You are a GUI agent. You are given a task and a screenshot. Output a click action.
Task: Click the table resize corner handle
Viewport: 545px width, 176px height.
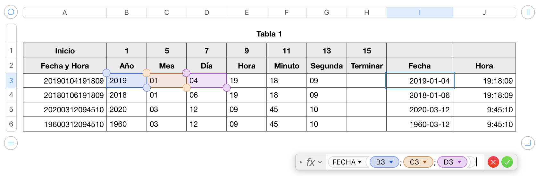pyautogui.click(x=528, y=143)
